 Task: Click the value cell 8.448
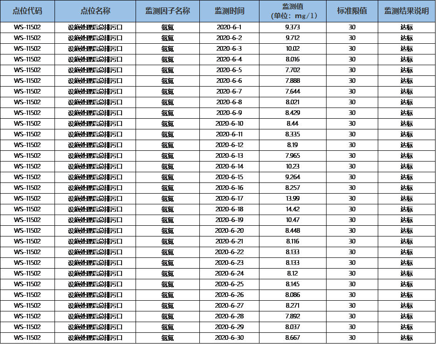coord(293,230)
